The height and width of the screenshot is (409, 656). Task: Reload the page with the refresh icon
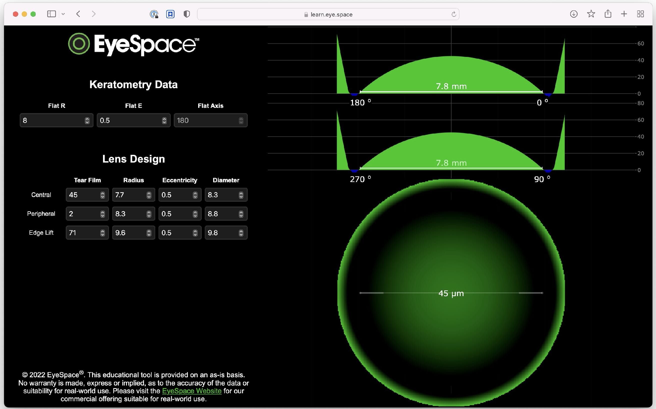point(454,14)
